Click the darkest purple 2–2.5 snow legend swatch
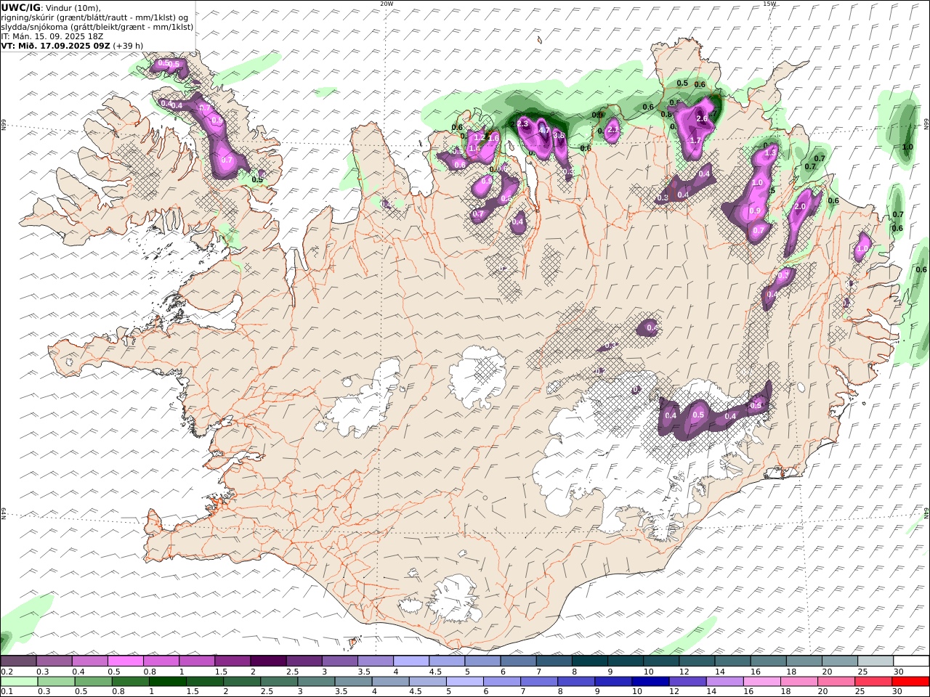This screenshot has height=697, width=930. tap(267, 661)
